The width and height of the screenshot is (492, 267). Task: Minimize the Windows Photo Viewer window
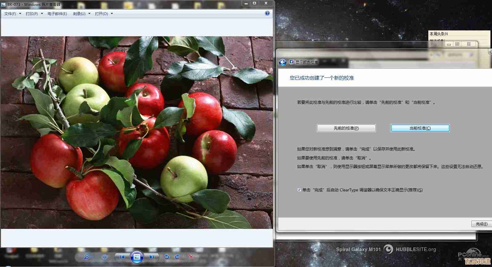click(x=246, y=3)
